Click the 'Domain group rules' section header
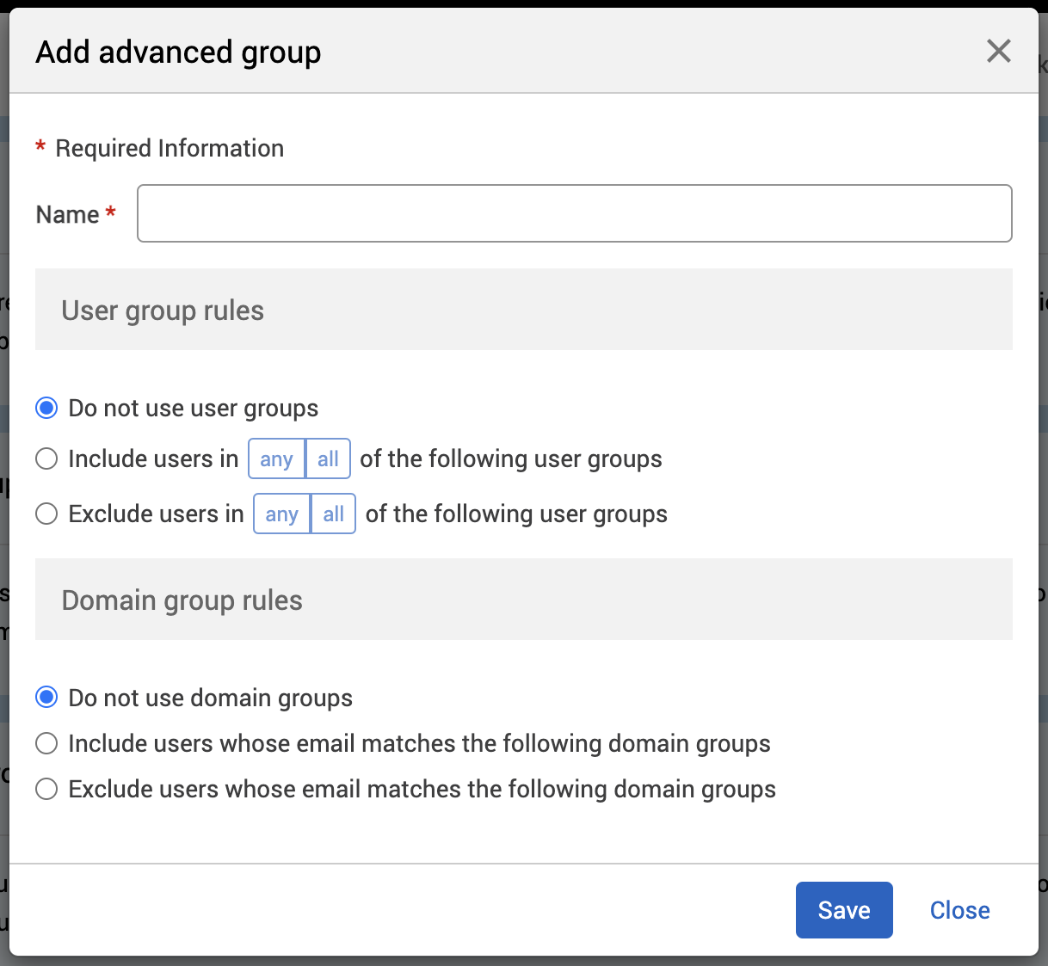The height and width of the screenshot is (966, 1048). (182, 600)
